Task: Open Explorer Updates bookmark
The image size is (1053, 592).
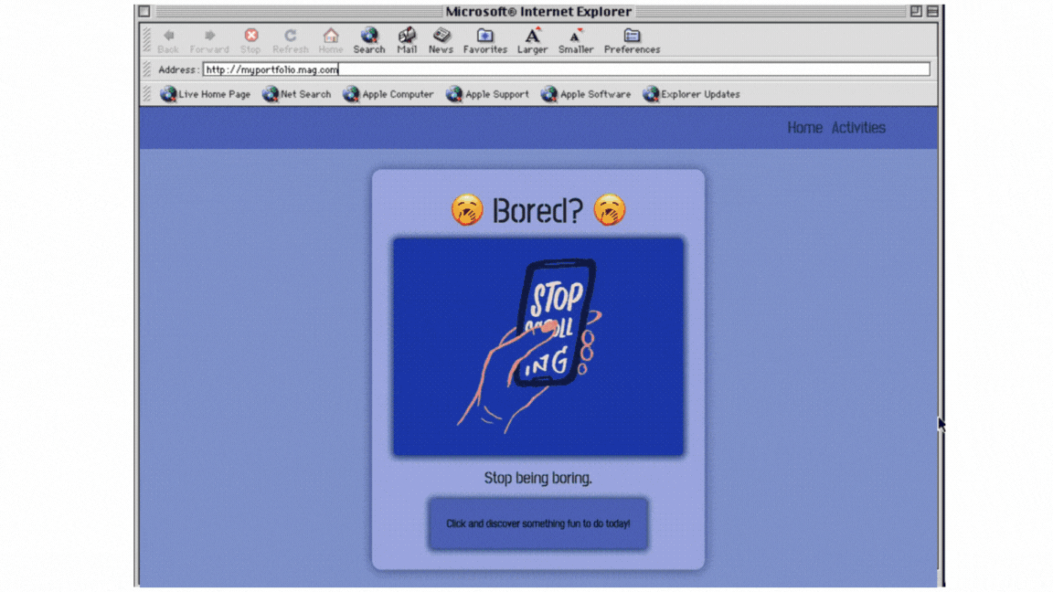Action: [691, 95]
